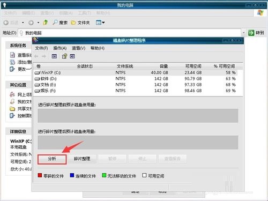Select the 40.00 GB capacity cell

click(160, 73)
